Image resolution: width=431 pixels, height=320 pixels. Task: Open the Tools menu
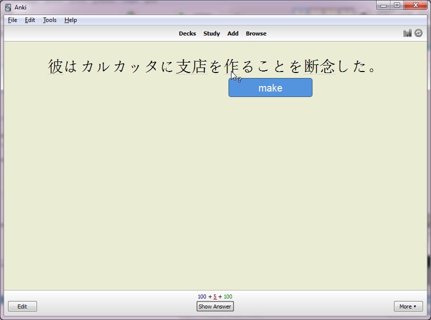coord(49,20)
